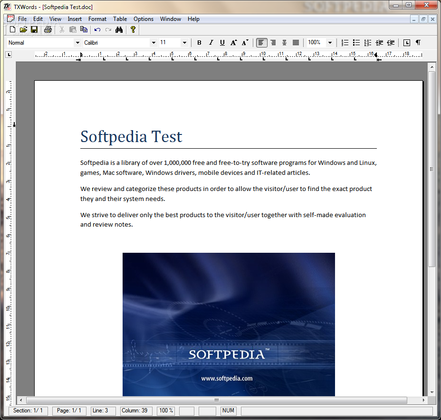Open the Options menu

click(144, 19)
